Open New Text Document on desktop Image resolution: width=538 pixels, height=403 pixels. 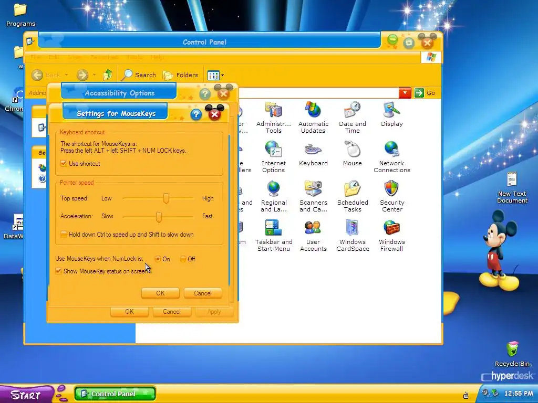tap(512, 188)
